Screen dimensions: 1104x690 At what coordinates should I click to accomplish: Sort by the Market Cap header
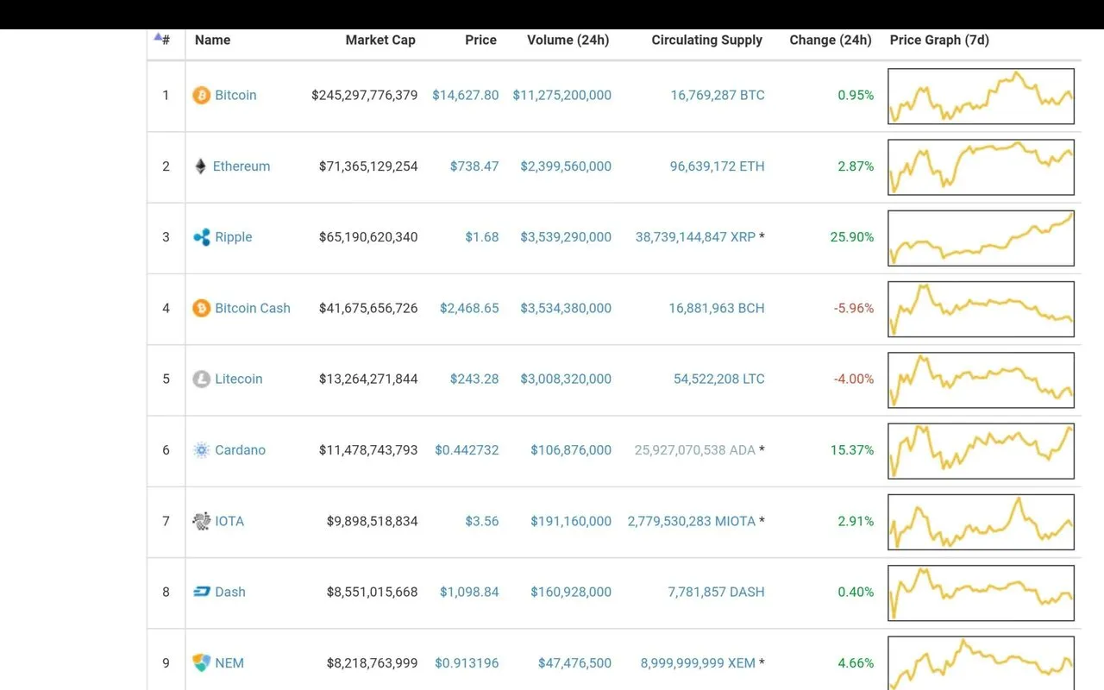pyautogui.click(x=380, y=40)
